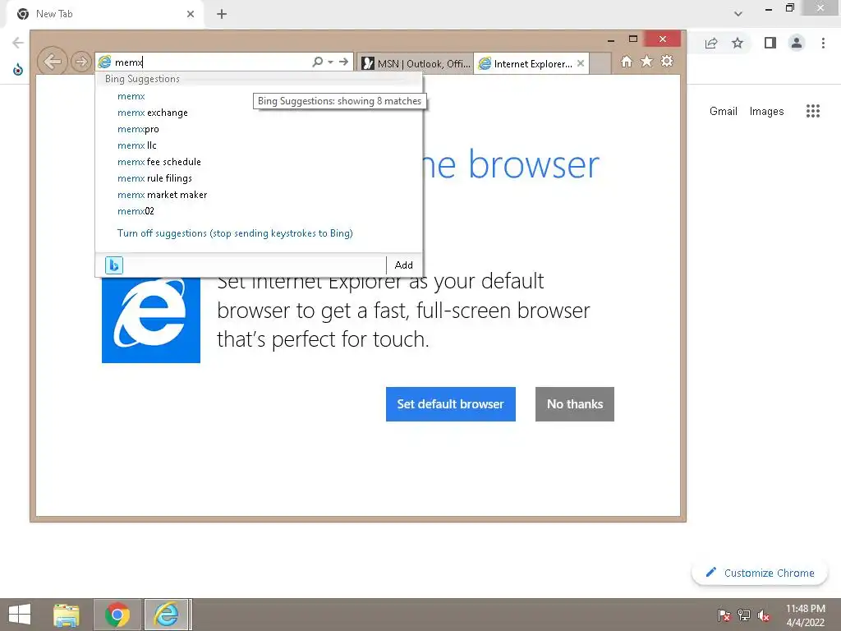Click Action Center flag tray icon
The width and height of the screenshot is (841, 631).
click(x=724, y=615)
